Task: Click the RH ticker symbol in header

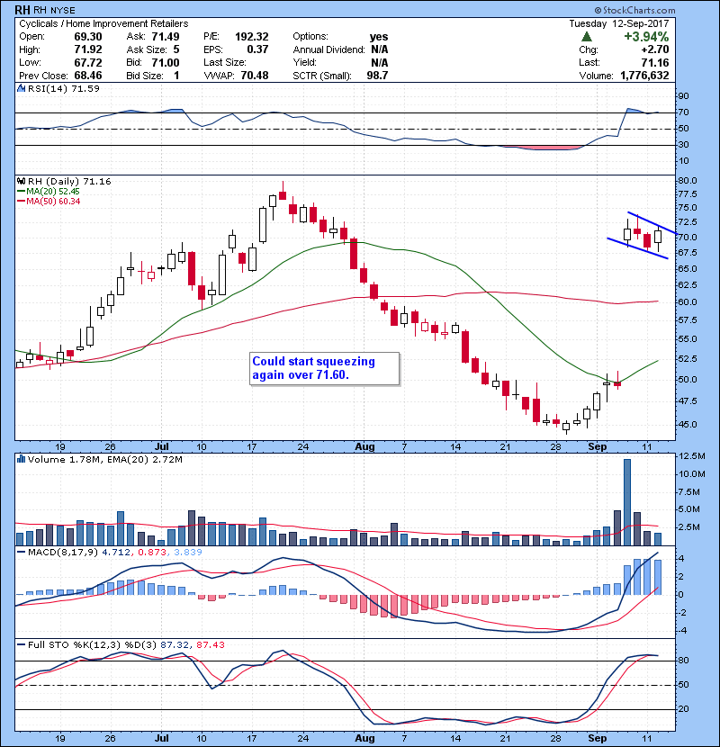Action: click(22, 10)
